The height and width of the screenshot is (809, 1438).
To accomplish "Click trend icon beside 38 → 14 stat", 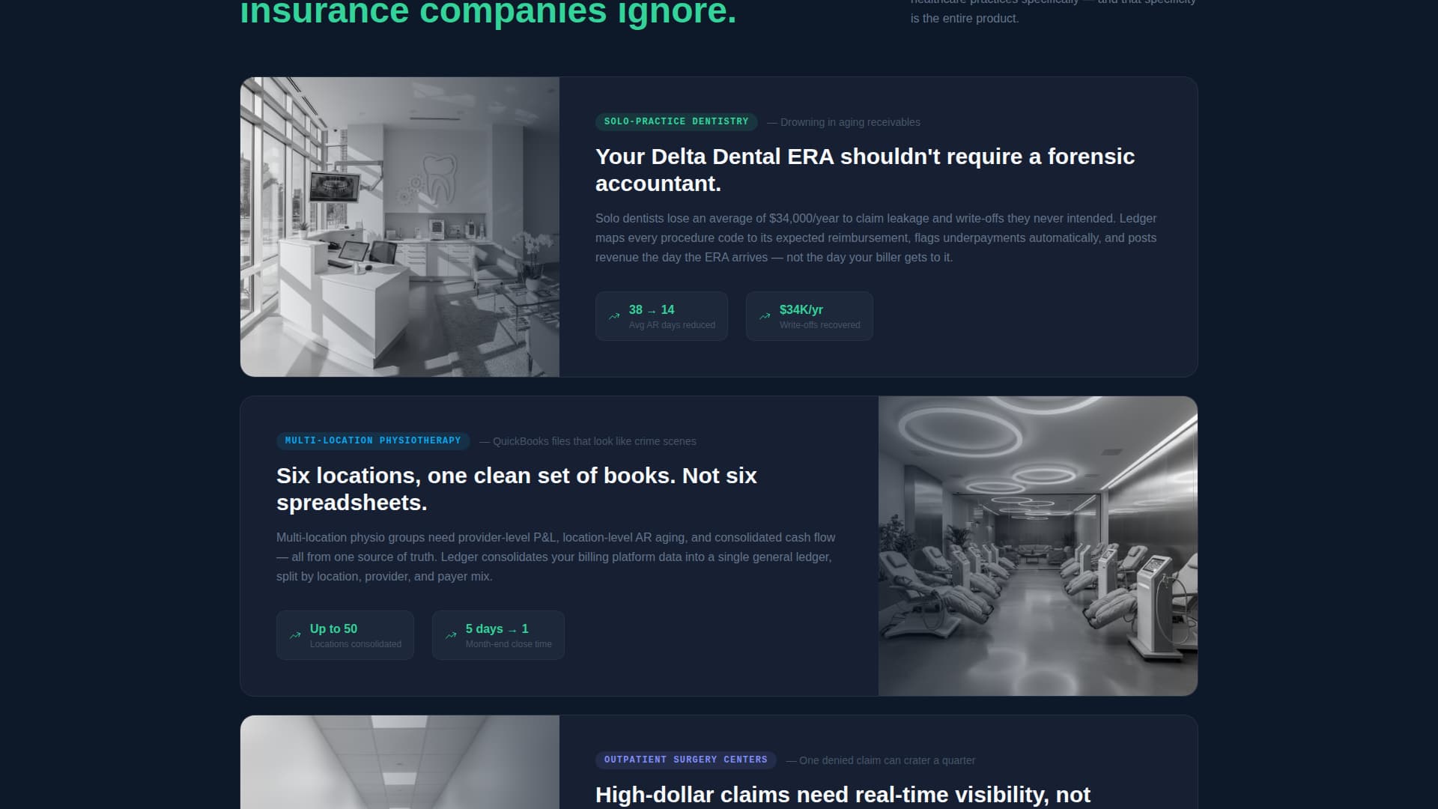I will (614, 317).
